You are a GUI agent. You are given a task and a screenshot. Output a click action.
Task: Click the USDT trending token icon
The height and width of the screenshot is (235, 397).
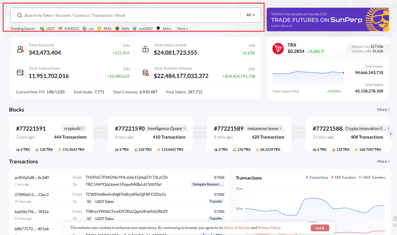[42, 28]
